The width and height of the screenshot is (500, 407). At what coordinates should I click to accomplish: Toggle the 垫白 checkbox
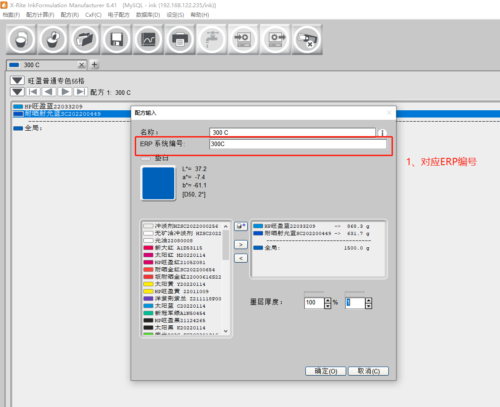pyautogui.click(x=146, y=158)
